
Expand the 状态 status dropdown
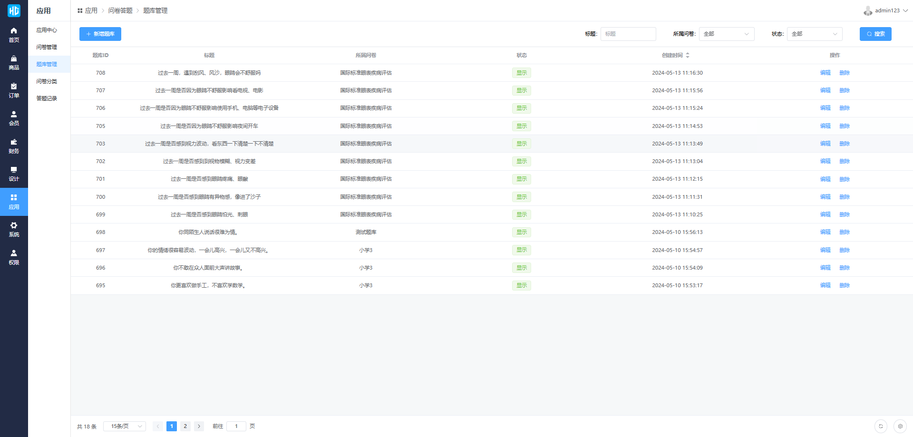(x=814, y=34)
